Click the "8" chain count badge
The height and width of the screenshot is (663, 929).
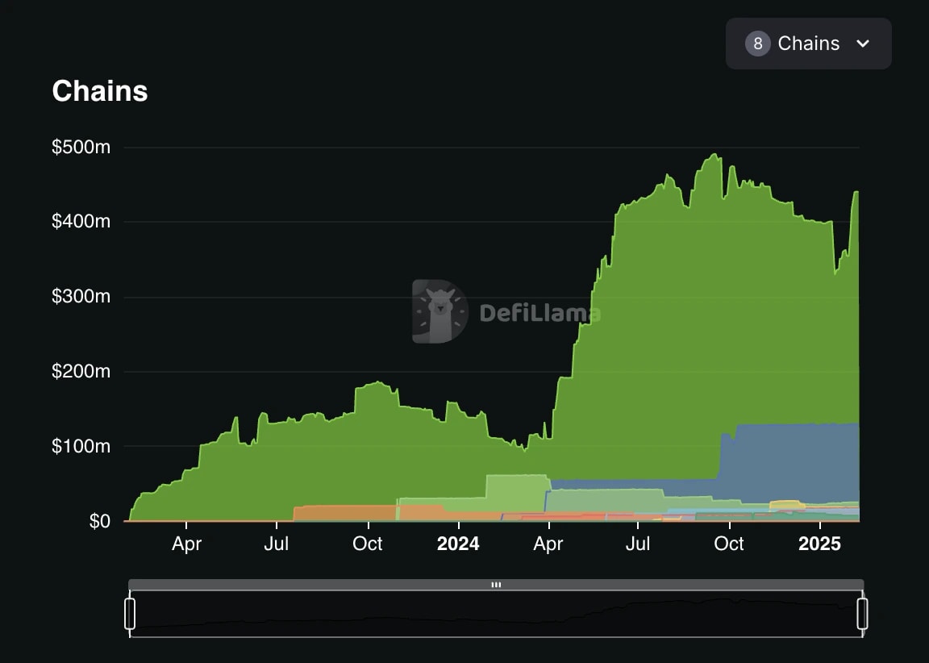point(757,44)
